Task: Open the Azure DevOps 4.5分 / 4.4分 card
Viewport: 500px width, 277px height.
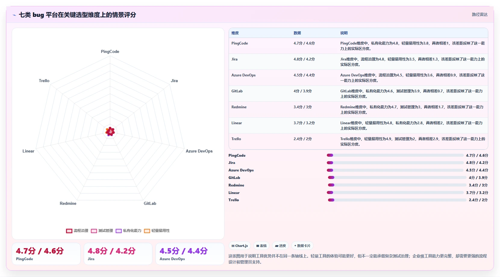Action: coord(190,254)
